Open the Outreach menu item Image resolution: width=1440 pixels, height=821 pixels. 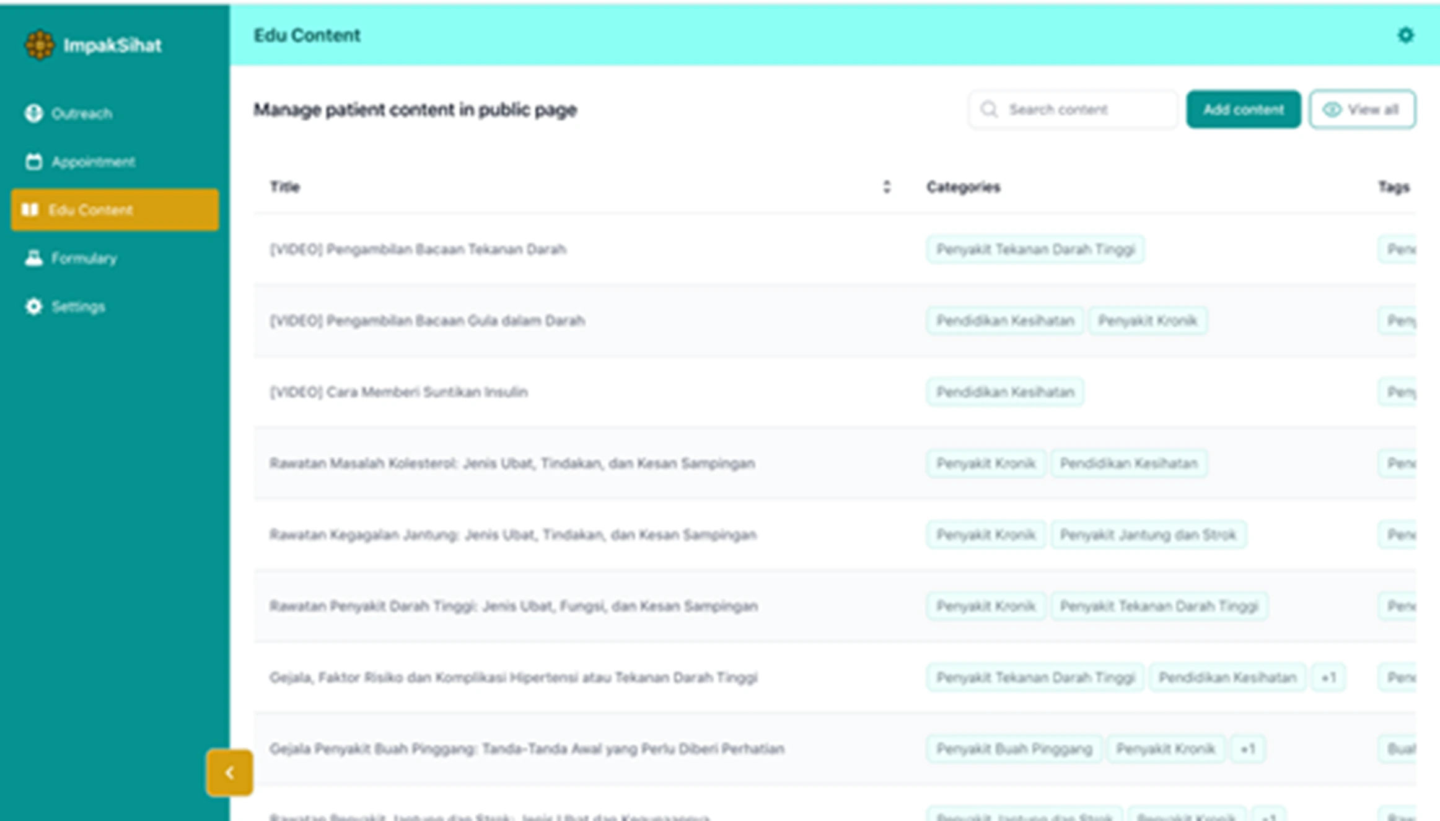[x=82, y=113]
